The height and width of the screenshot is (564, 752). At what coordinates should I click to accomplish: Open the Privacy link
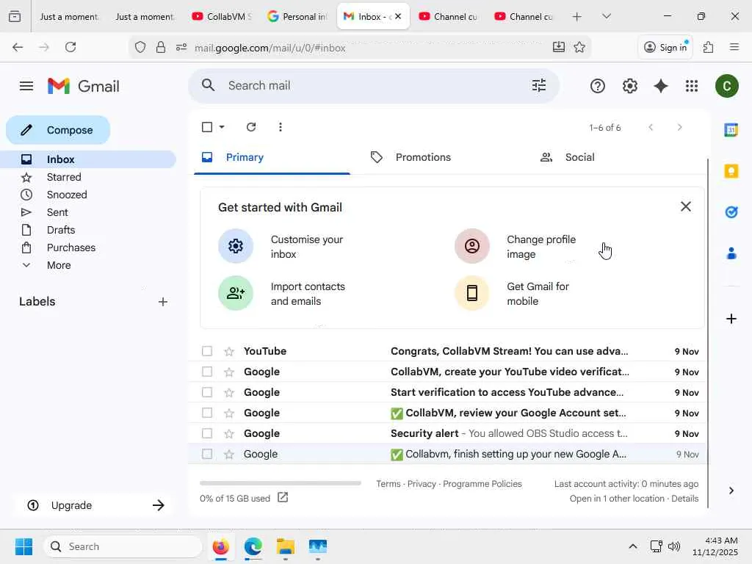[422, 484]
